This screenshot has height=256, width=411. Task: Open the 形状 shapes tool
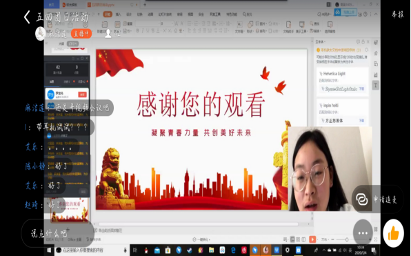coord(250,27)
